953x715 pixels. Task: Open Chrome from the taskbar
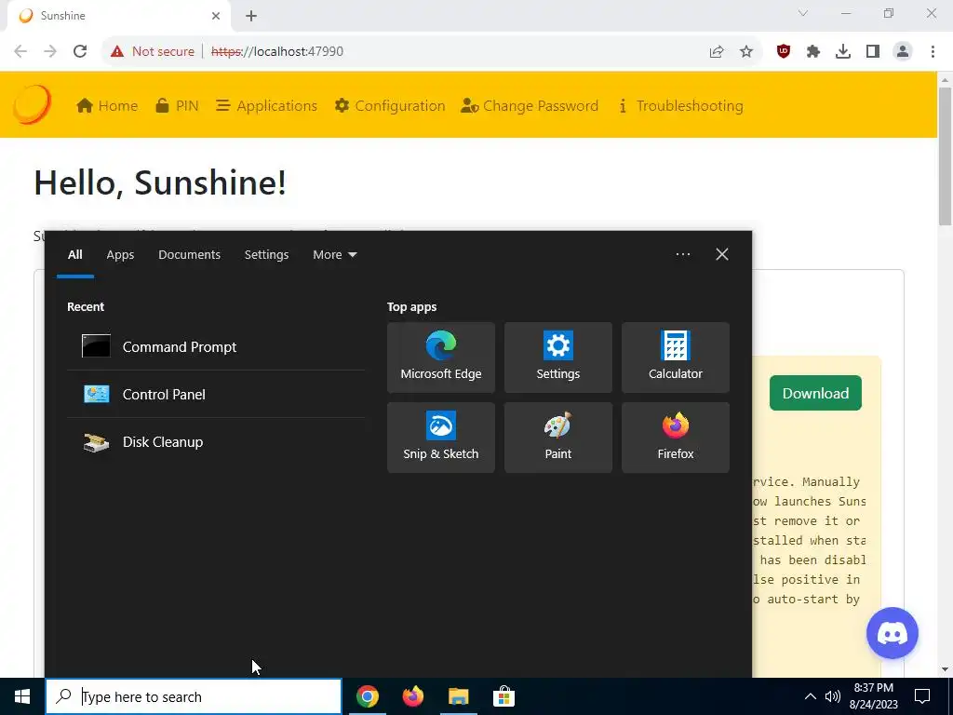[367, 696]
